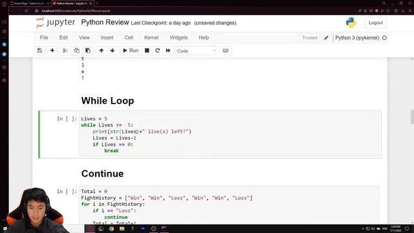Click the Jupyter logo

(x=56, y=23)
